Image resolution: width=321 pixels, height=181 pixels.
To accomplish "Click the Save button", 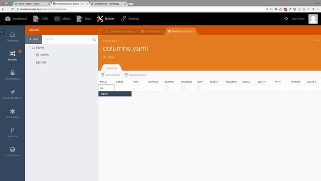I will coord(109,57).
